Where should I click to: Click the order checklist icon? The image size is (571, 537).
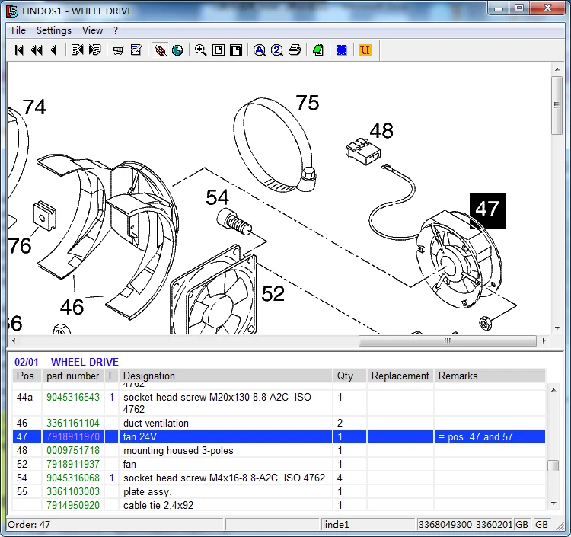click(x=136, y=50)
